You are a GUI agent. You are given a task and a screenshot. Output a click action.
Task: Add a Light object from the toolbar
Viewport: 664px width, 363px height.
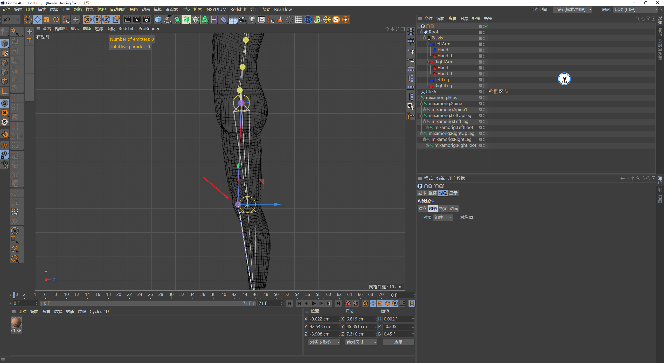[252, 19]
